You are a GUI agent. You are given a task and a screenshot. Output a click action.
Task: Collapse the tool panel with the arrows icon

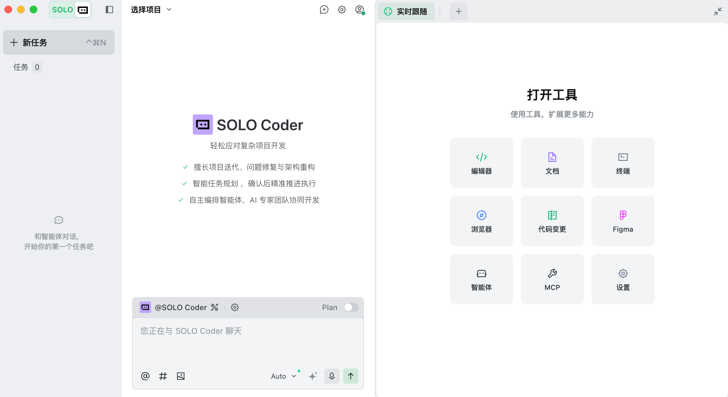[x=718, y=11]
